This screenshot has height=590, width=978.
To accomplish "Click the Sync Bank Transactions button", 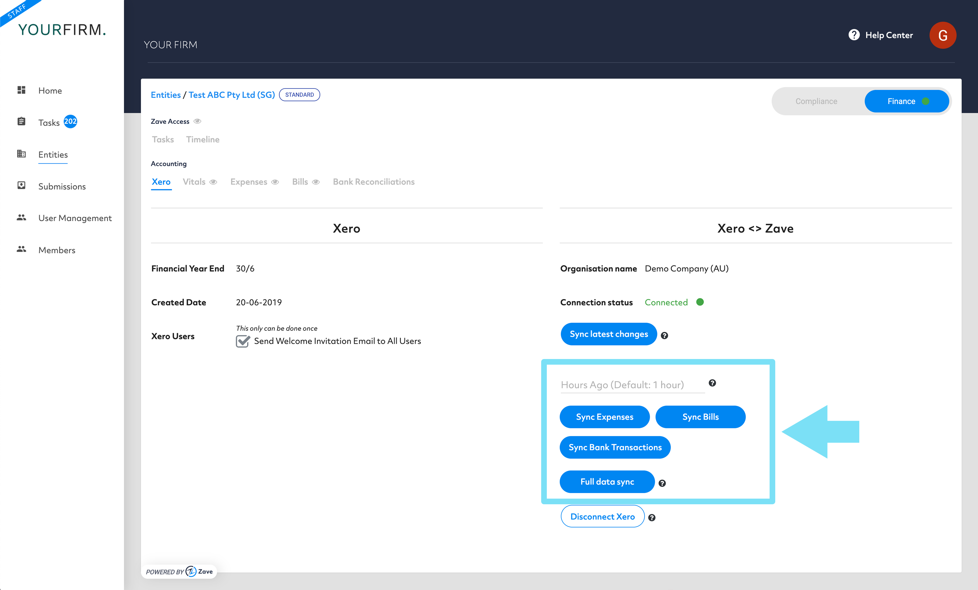I will tap(615, 448).
